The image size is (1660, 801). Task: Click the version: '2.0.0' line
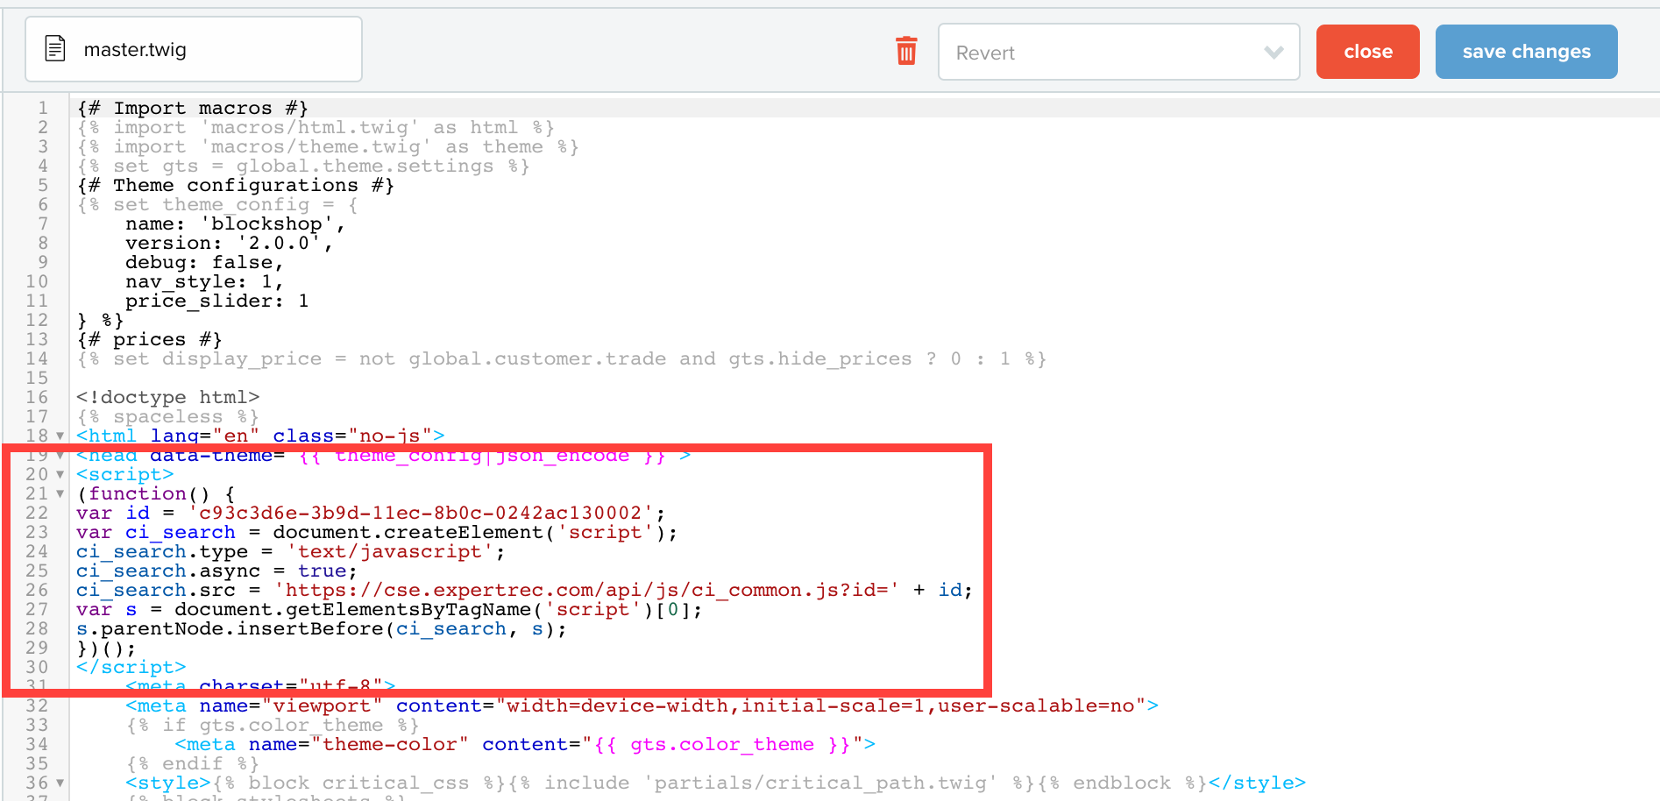[x=230, y=243]
